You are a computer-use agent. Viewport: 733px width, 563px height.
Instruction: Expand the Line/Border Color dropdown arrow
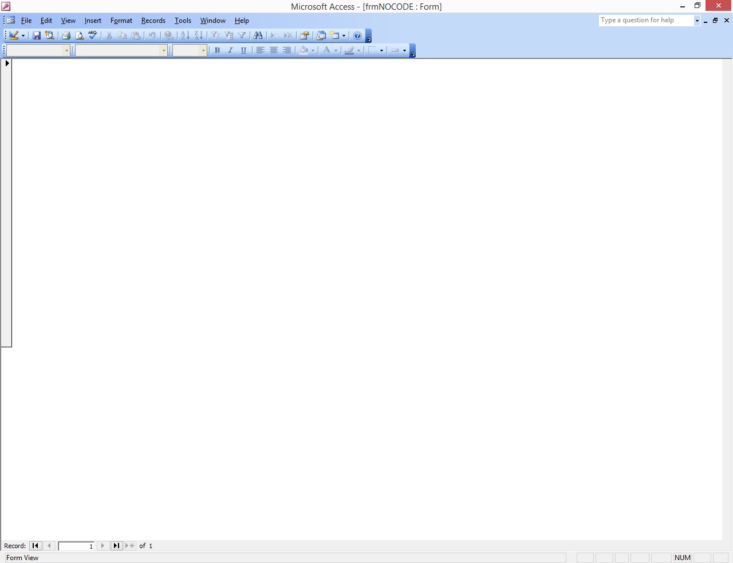click(358, 50)
